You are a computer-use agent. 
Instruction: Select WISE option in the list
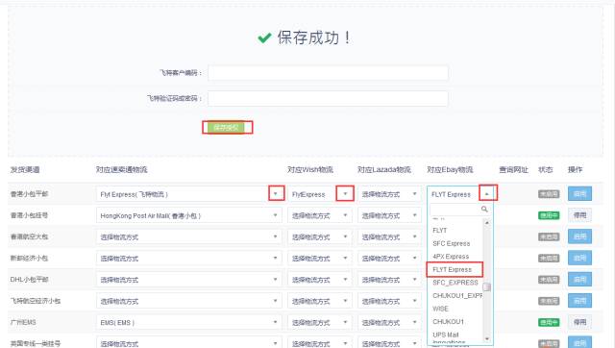tap(440, 309)
